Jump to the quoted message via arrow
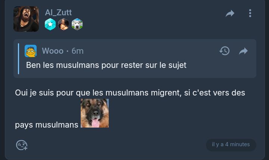269x160 pixels. pyautogui.click(x=243, y=51)
